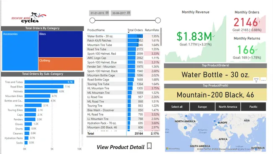Viewport: 273px width, 154px height.
Task: Click the Monthly Revenue $1.83M card
Action: [x=195, y=36]
